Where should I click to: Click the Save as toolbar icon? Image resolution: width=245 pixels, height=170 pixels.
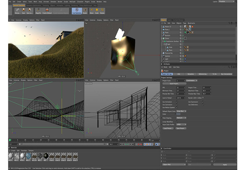[x=29, y=11]
